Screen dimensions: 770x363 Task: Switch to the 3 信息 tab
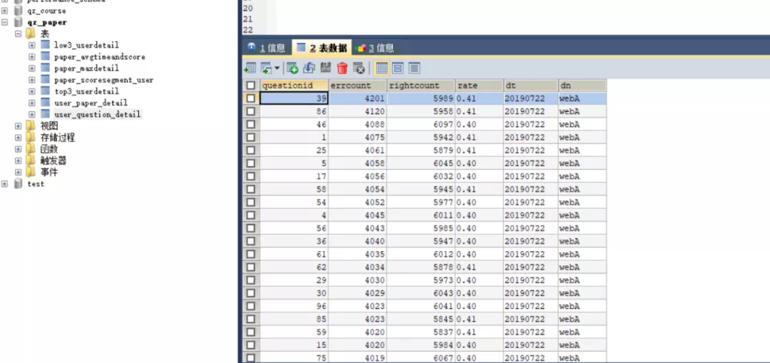[375, 48]
